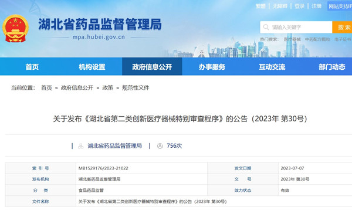
Task: Open the 首页 navigation tab
Action: tap(32, 67)
